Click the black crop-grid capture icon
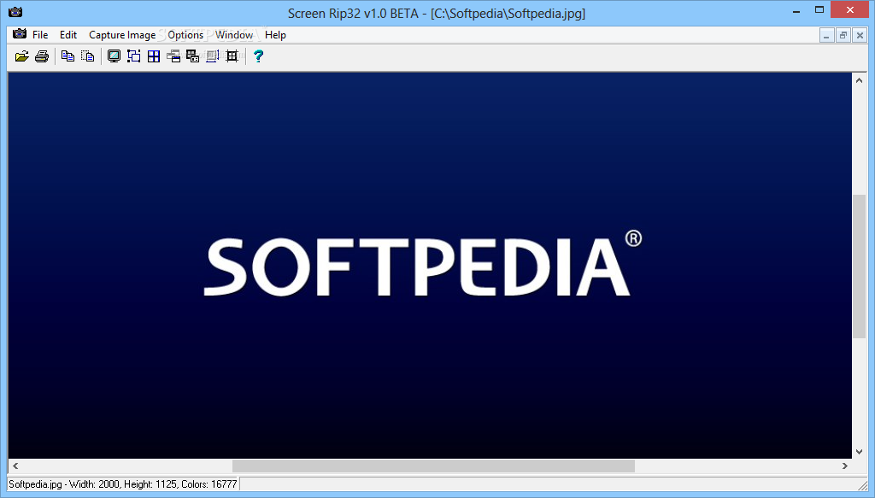The width and height of the screenshot is (875, 498). (x=232, y=56)
